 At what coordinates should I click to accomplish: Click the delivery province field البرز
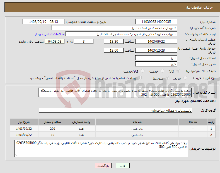[x=156, y=58]
